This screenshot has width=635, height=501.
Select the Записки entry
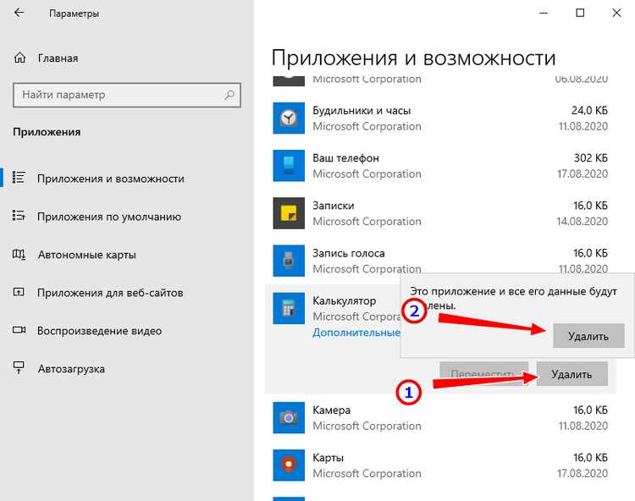click(x=440, y=213)
